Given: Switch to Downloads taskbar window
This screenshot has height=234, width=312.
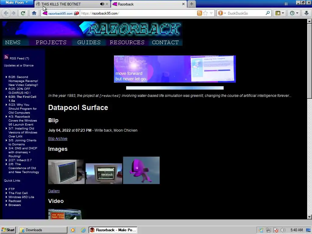Looking at the screenshot, I should point(43,230).
